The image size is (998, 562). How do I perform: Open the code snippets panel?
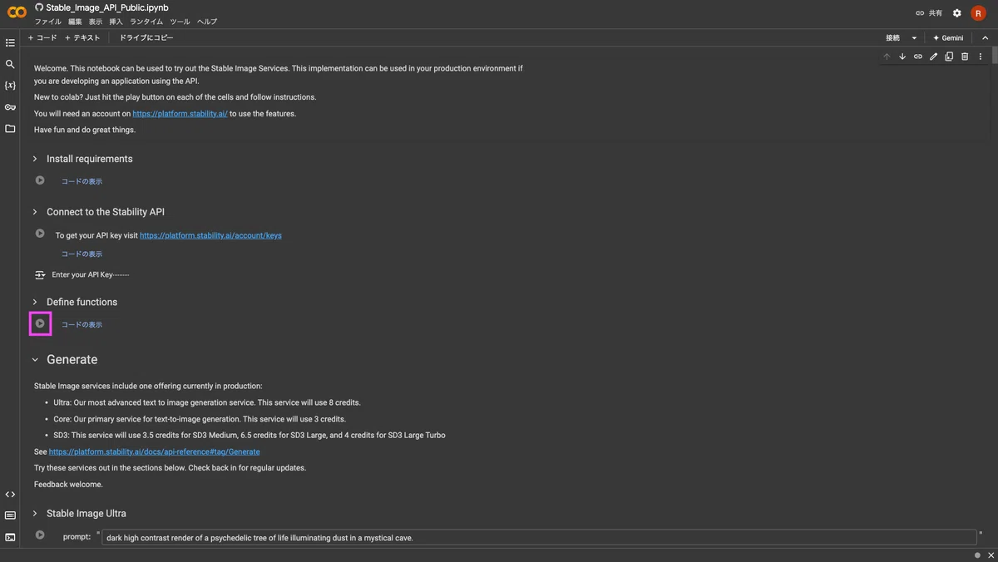click(x=10, y=495)
